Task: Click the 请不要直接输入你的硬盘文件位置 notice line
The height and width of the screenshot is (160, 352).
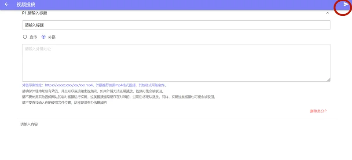Action: 64,103
